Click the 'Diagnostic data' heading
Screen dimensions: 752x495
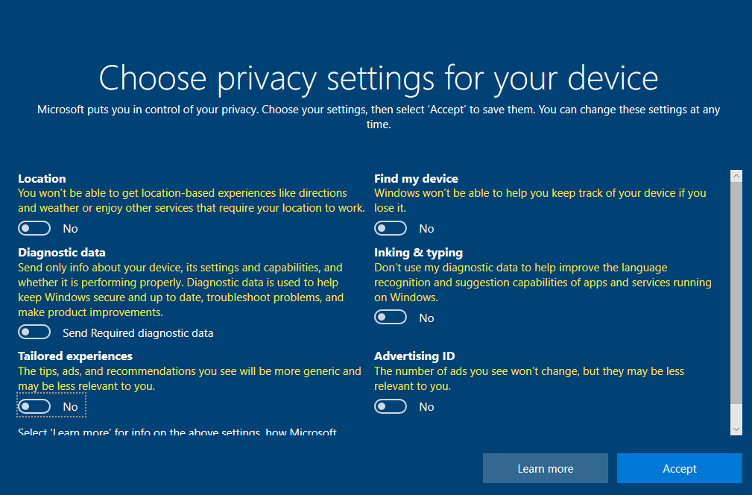point(61,252)
